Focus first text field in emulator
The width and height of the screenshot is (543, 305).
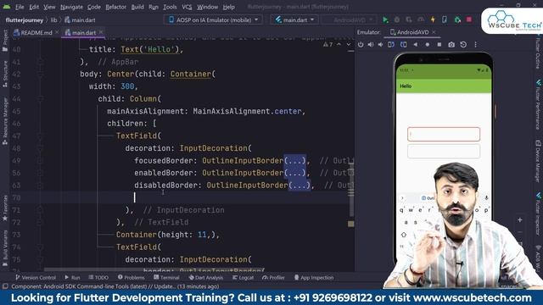tap(444, 134)
